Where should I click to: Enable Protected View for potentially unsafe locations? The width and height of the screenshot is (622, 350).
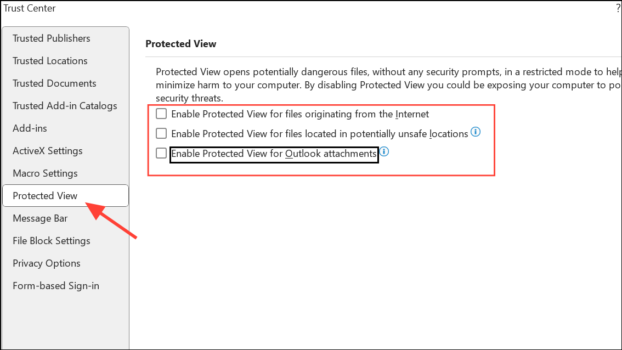[x=161, y=133]
